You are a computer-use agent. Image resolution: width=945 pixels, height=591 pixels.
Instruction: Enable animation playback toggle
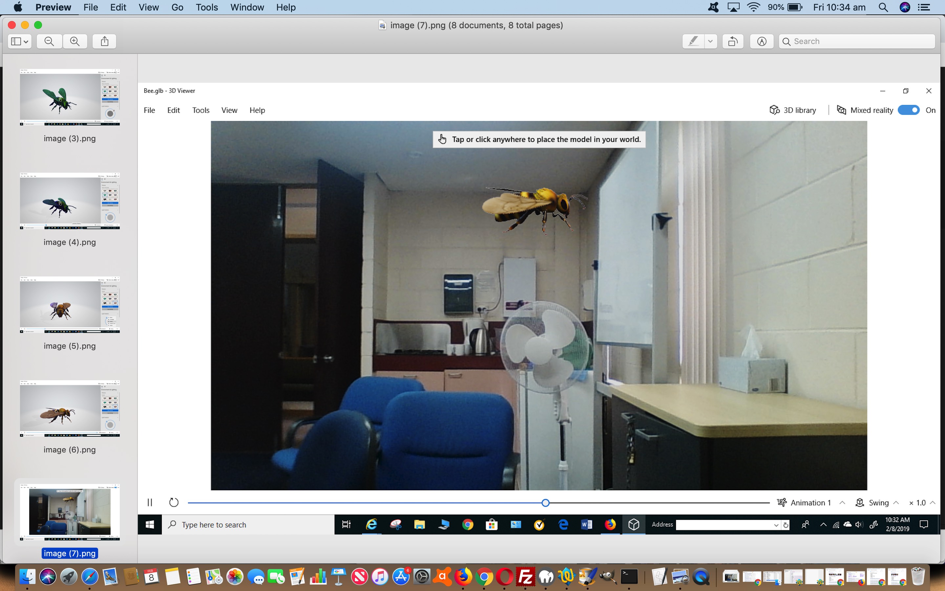[150, 502]
